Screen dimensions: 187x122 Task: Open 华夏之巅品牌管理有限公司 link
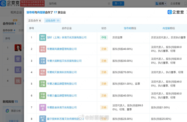(x=62, y=84)
